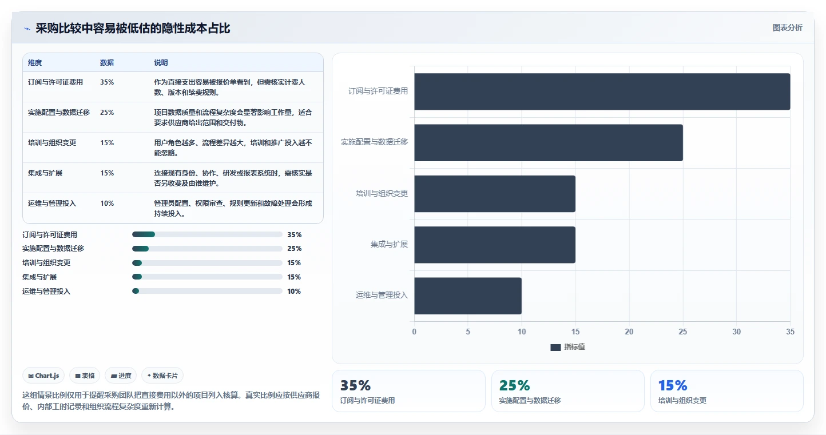Image resolution: width=826 pixels, height=435 pixels.
Task: Toggle the 指标值 legend swatch
Action: pos(555,348)
